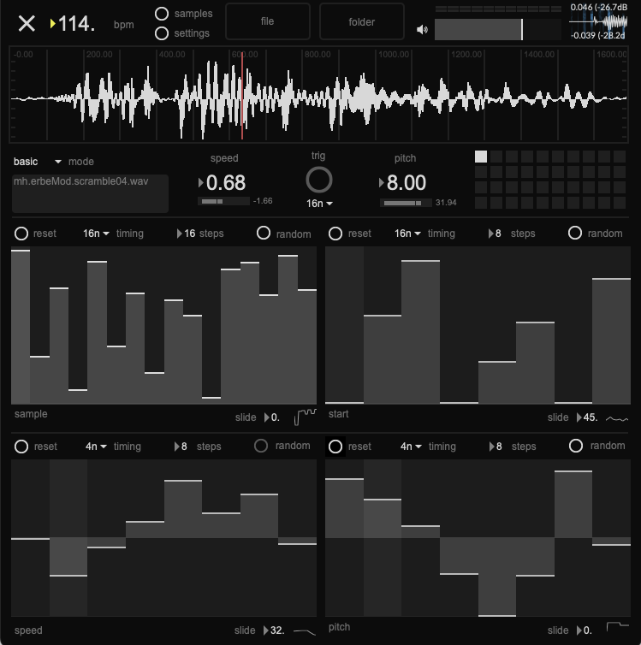The height and width of the screenshot is (645, 641).
Task: Click the start slide curve icon
Action: pyautogui.click(x=617, y=419)
